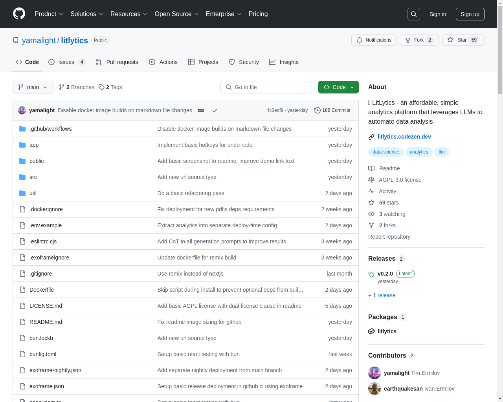Switch to the Actions tab
Viewport: 503px width, 402px height.
click(x=163, y=62)
